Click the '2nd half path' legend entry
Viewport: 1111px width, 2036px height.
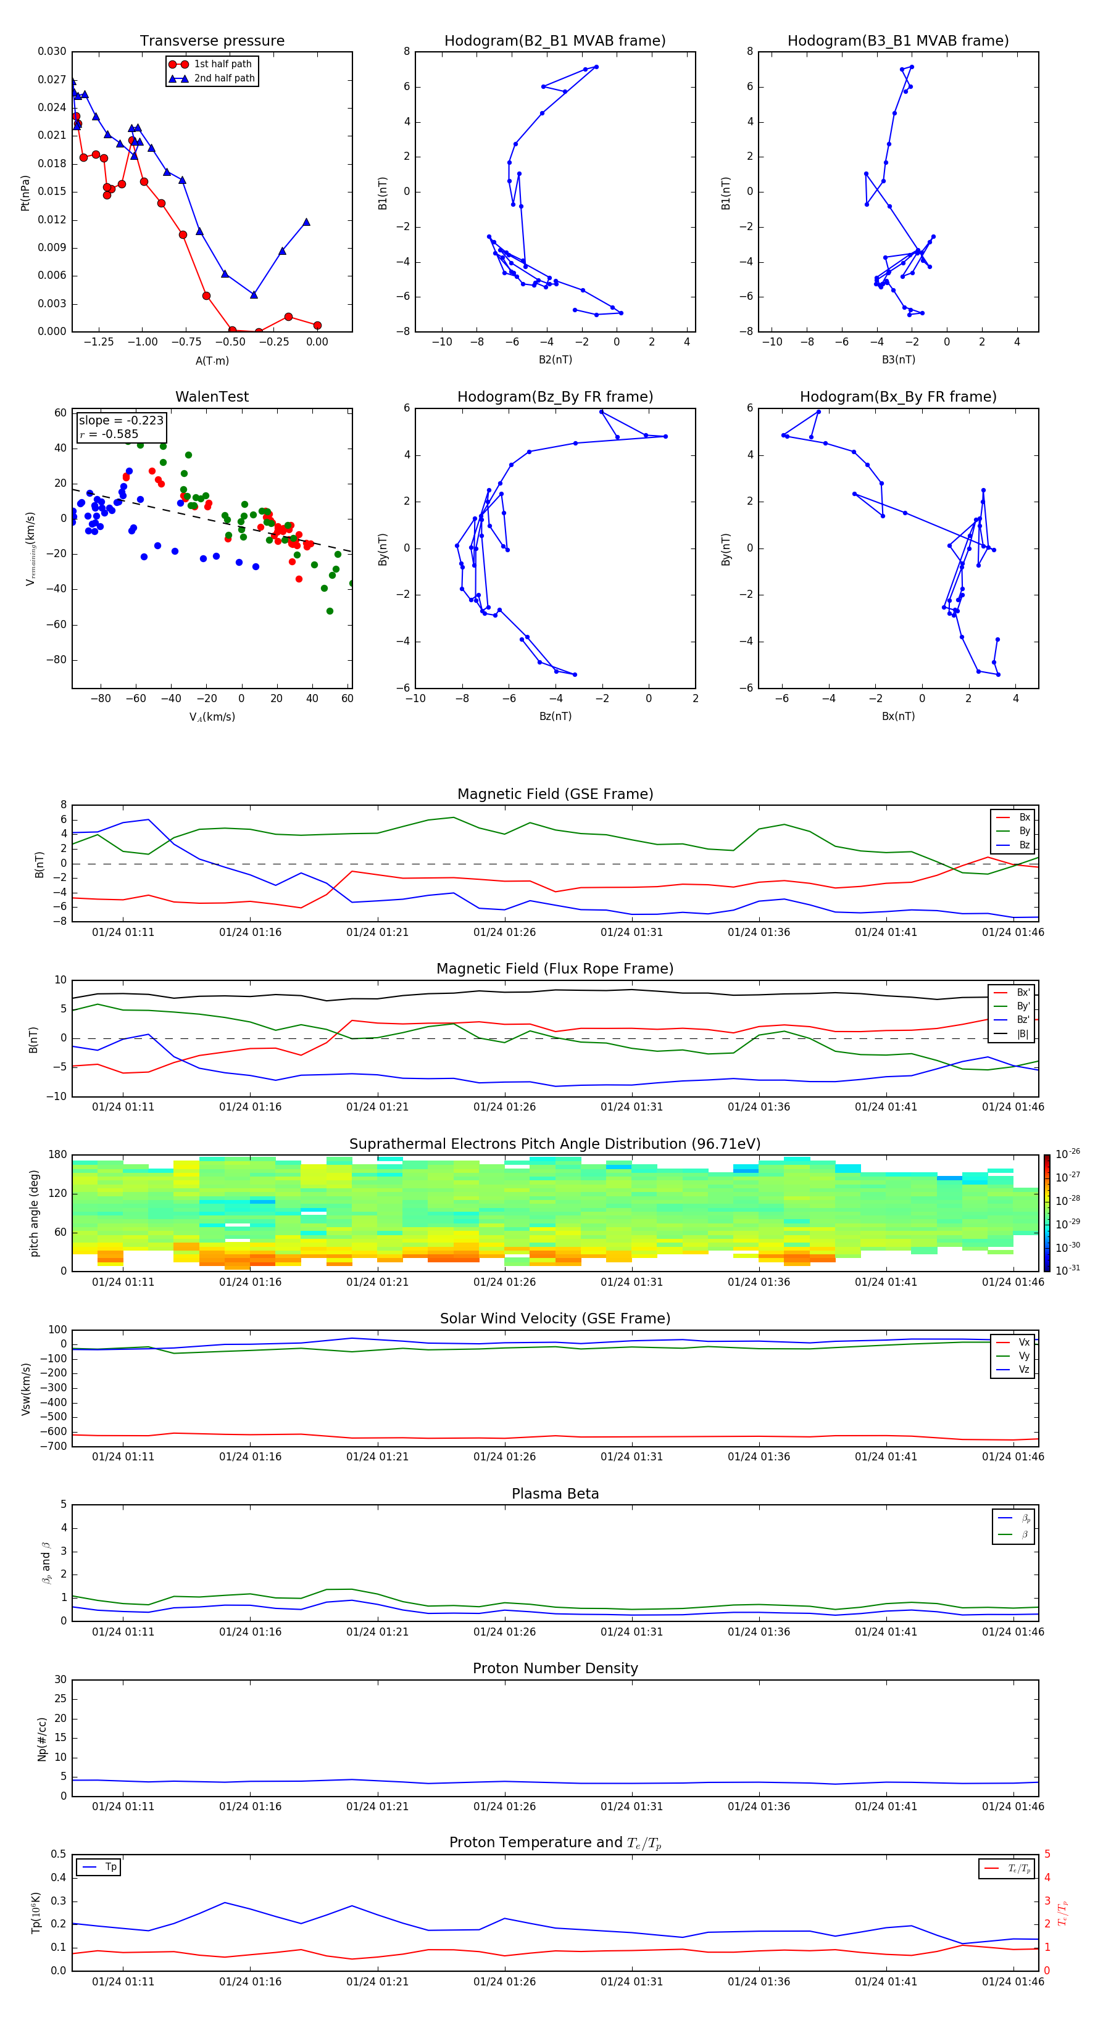212,78
